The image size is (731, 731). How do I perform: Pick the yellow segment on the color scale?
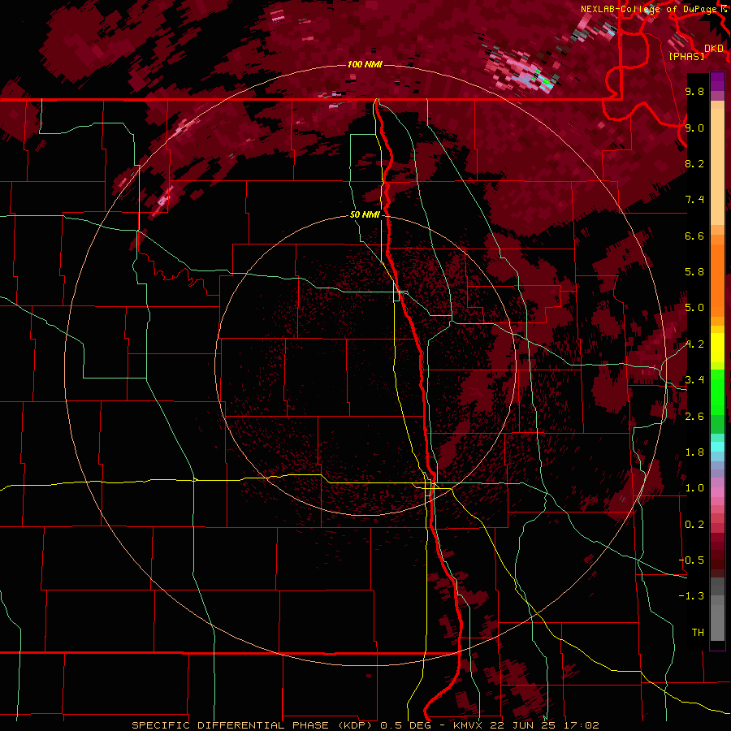pos(717,348)
